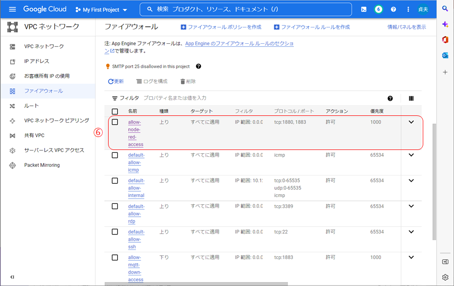The image size is (454, 286).
Task: Open column display options icon
Action: (411, 98)
